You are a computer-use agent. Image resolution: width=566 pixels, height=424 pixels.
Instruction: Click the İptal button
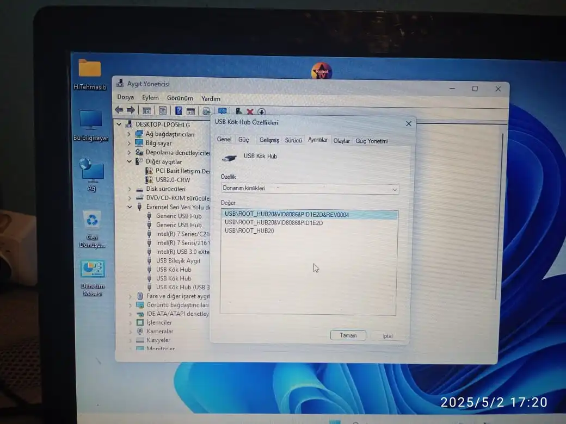pyautogui.click(x=387, y=336)
